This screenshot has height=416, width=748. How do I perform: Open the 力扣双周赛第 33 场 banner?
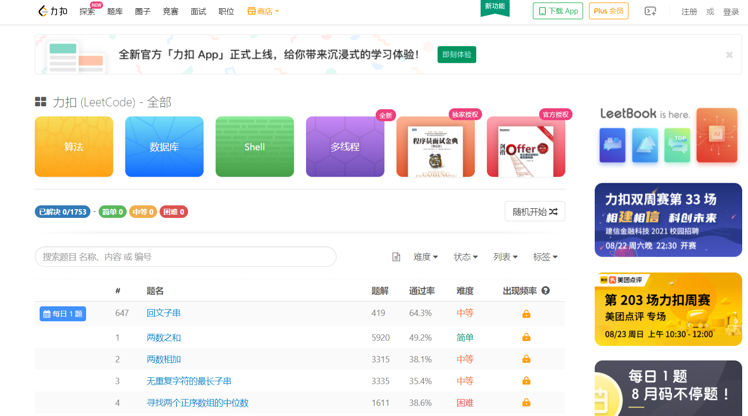pos(668,220)
